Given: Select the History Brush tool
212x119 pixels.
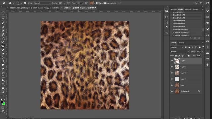Looking at the screenshot, I should 3,50.
